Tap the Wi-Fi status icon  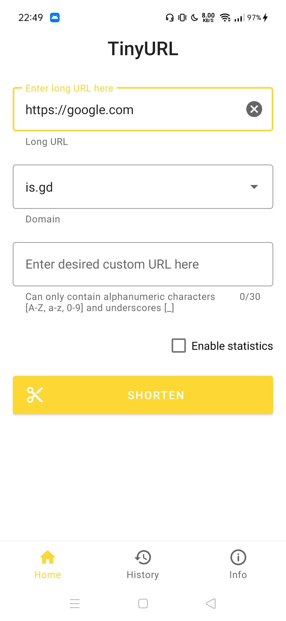[x=225, y=18]
